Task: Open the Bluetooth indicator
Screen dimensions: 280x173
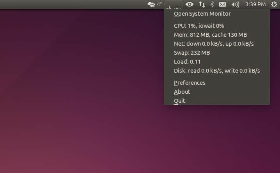Action: pyautogui.click(x=212, y=4)
